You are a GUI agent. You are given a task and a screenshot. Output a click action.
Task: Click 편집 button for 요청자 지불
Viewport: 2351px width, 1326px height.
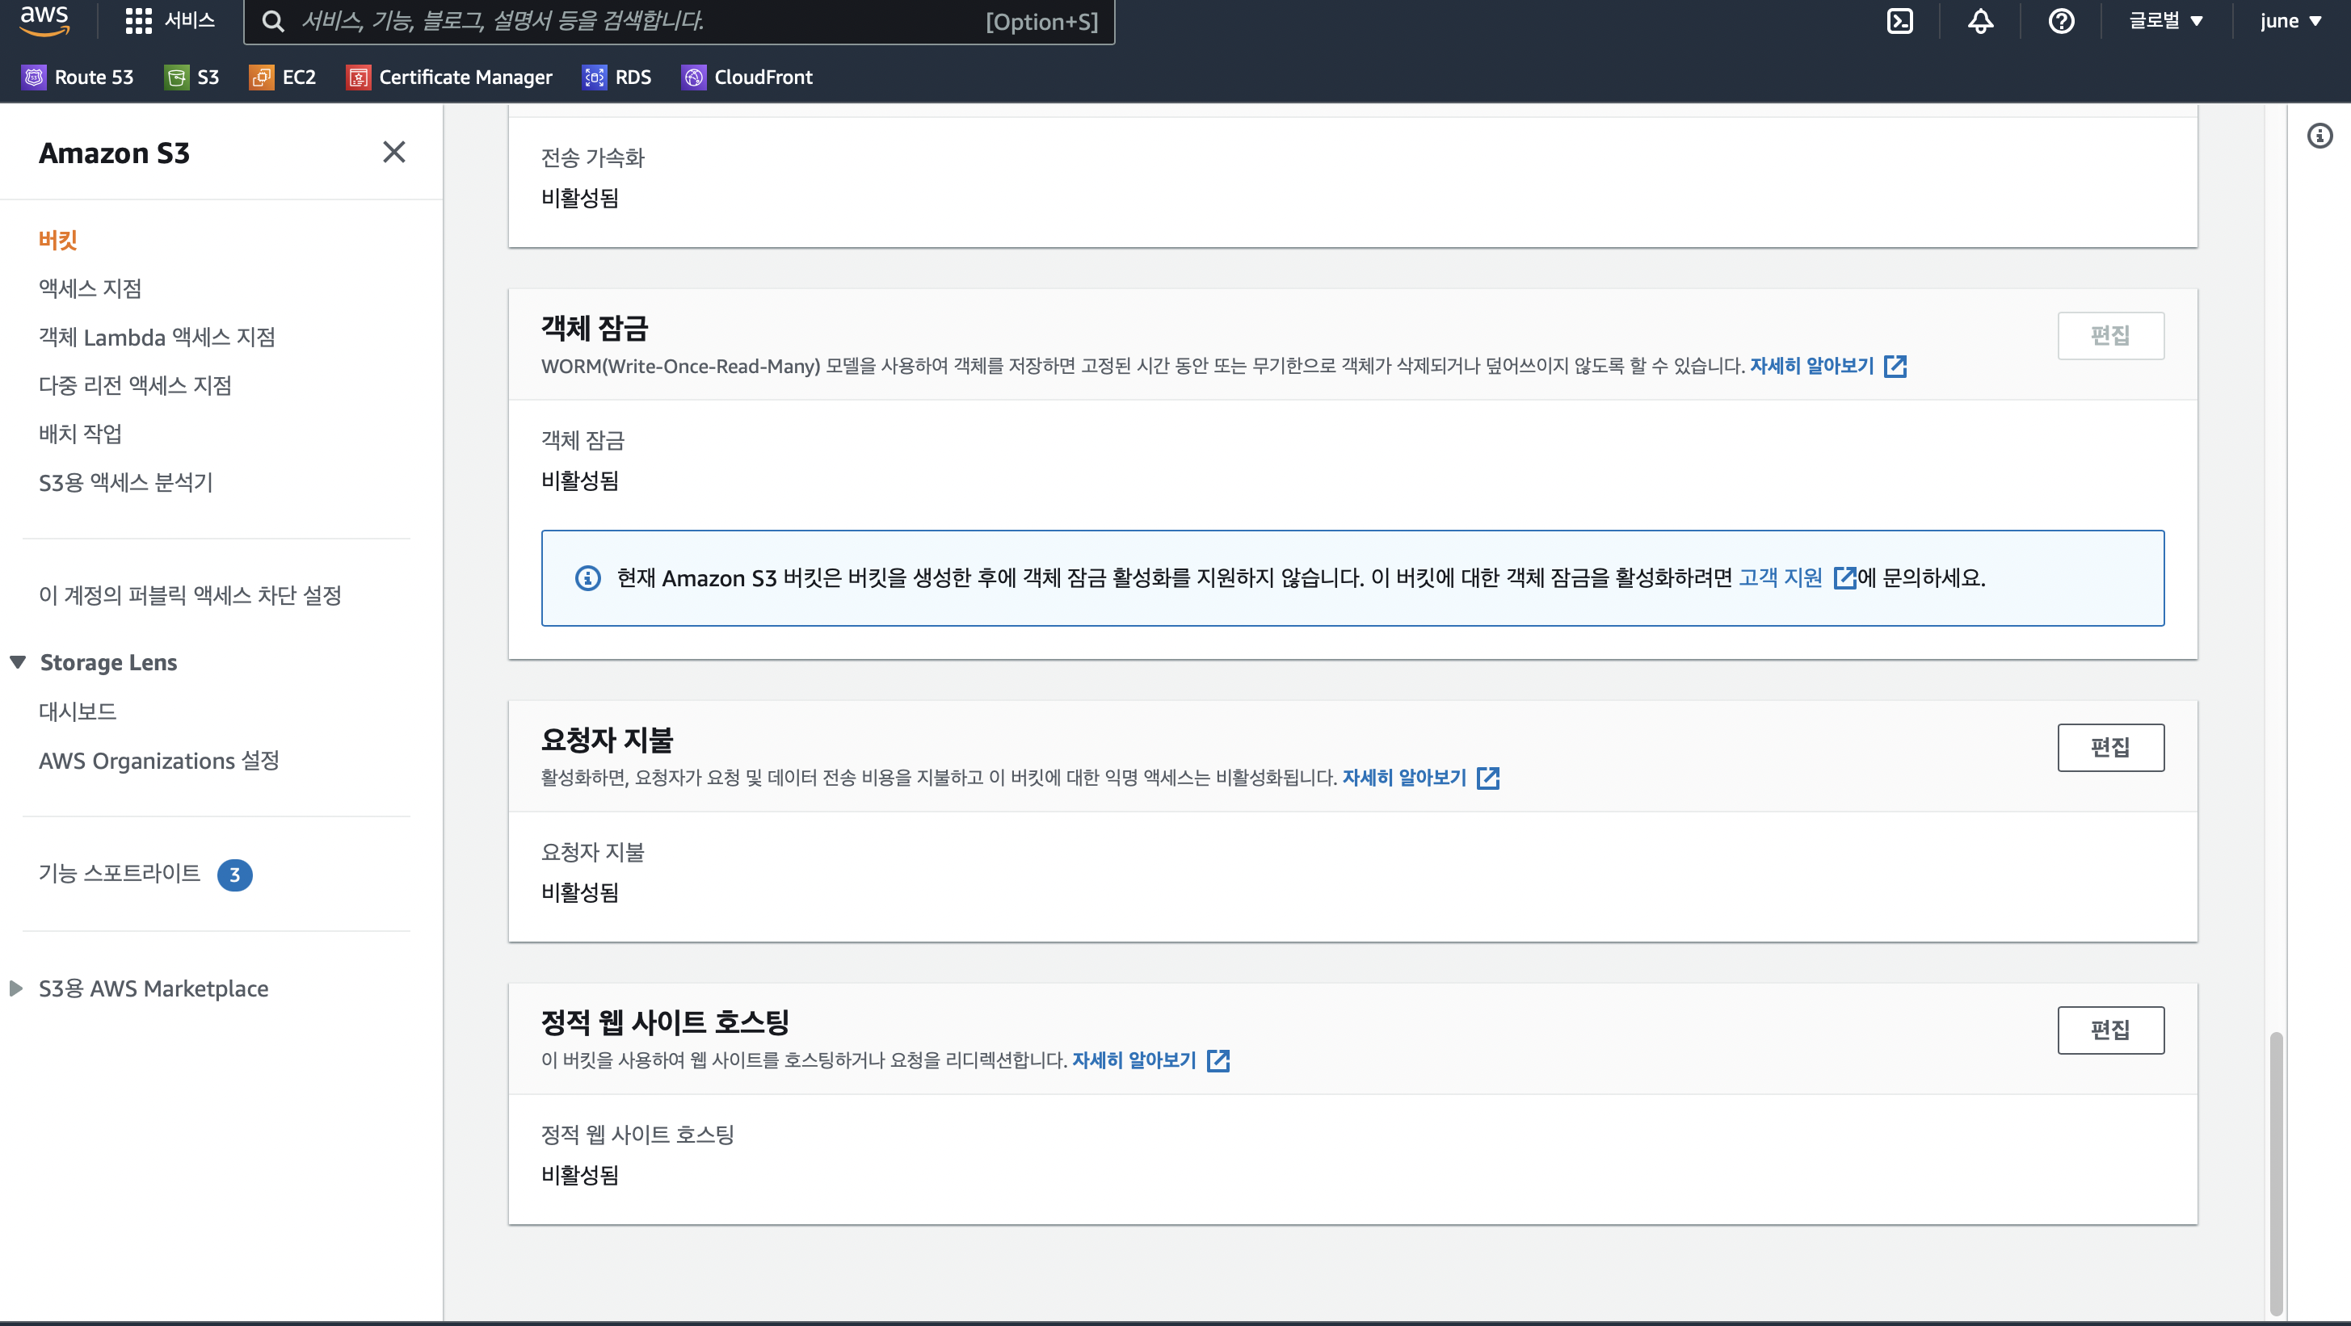[x=2110, y=748]
